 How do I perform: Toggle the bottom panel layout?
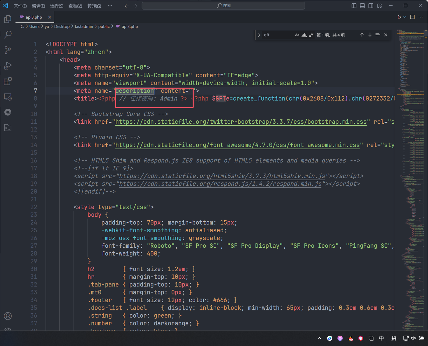(x=362, y=6)
